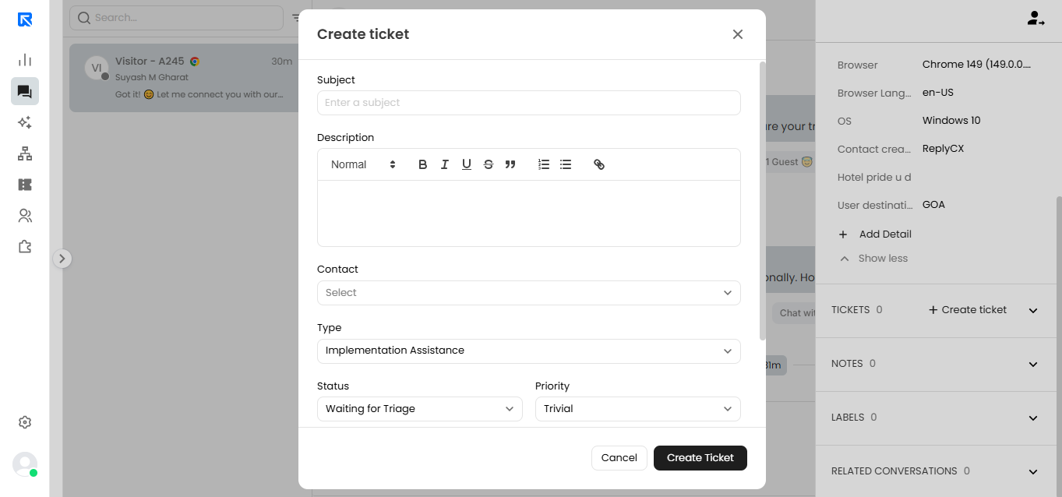This screenshot has height=497, width=1062.
Task: Open settings gear in sidebar
Action: coord(25,422)
